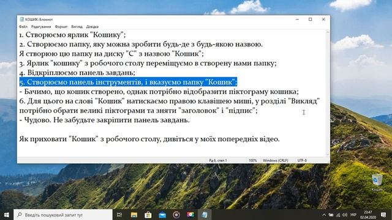Image resolution: width=392 pixels, height=220 pixels.
Task: Open Task View from the taskbar
Action: [x=119, y=215]
